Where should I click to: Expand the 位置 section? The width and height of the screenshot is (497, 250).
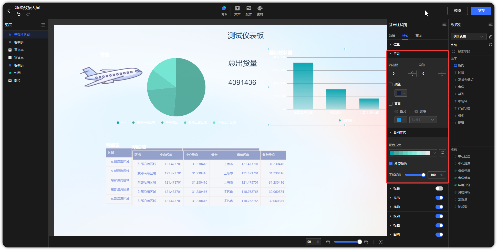[x=396, y=44]
